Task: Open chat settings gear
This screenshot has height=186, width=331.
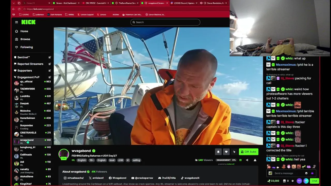Action: [292, 181]
